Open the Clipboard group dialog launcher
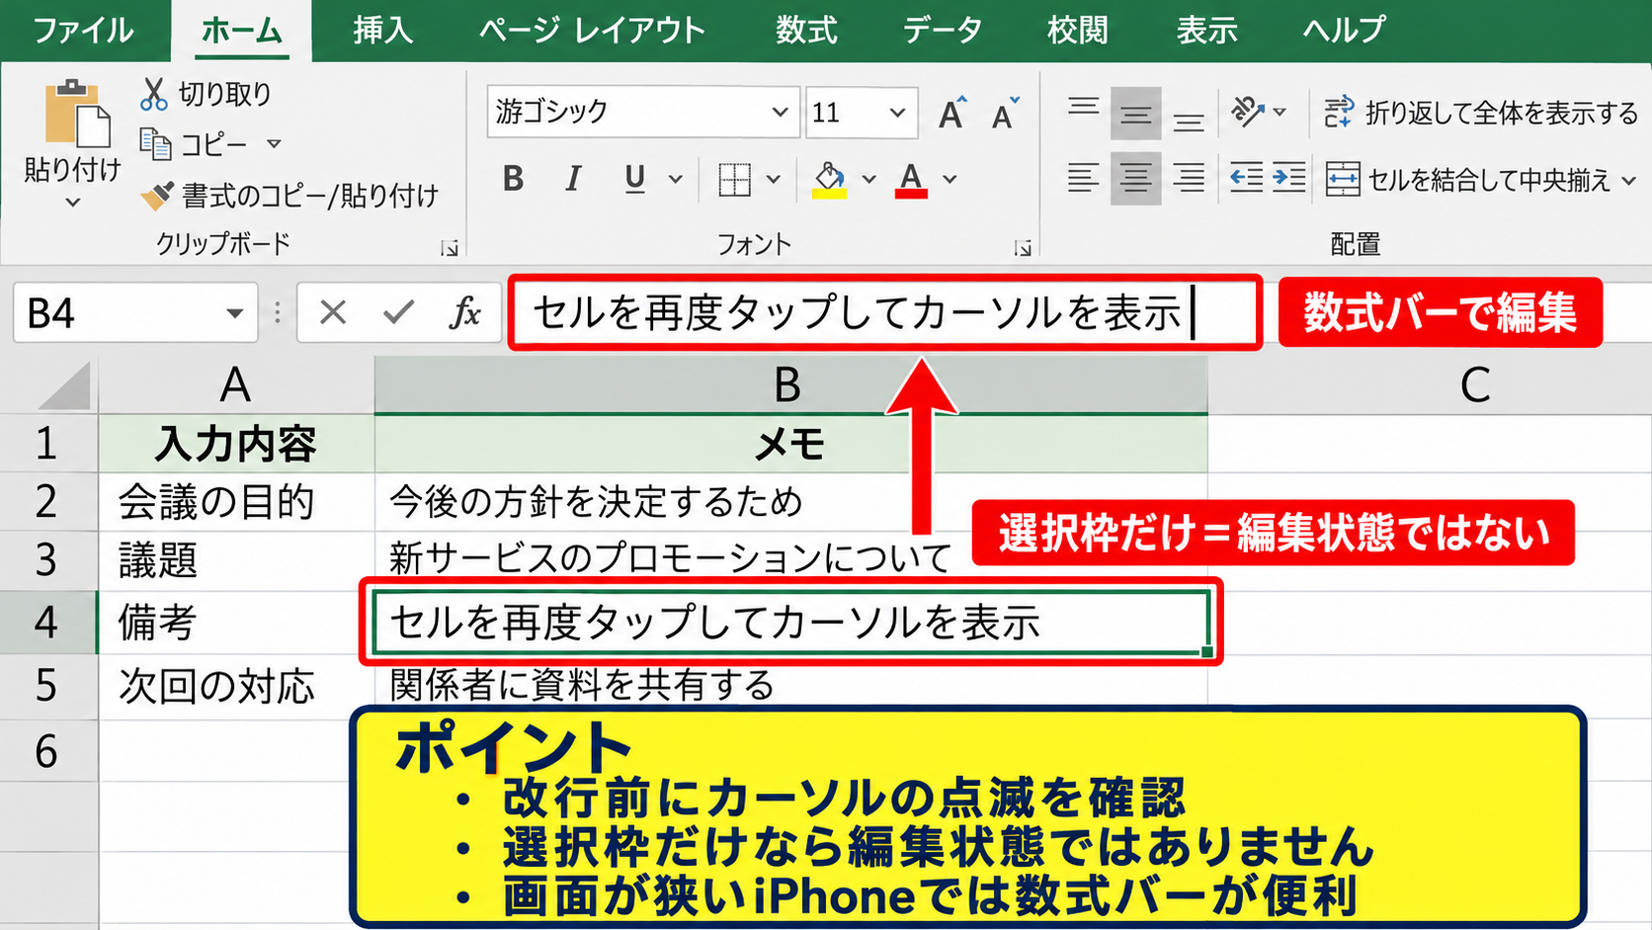1652x930 pixels. 450,248
